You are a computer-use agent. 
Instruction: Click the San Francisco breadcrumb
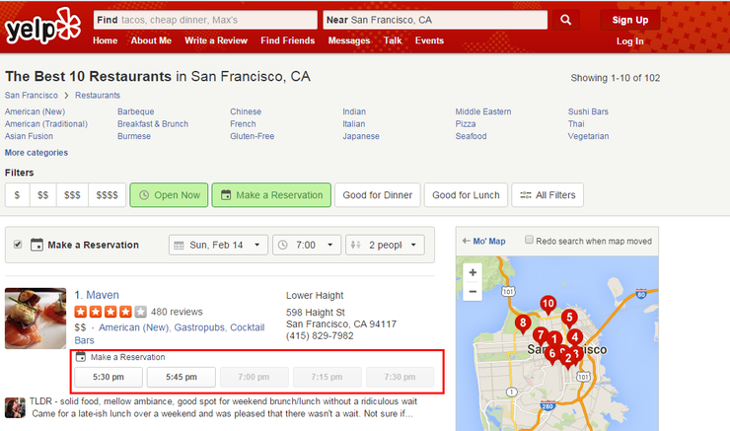click(x=32, y=95)
